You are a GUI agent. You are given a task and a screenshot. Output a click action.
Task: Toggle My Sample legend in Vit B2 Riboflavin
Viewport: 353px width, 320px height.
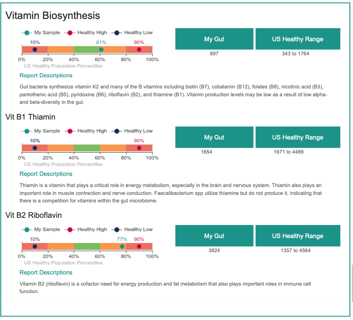click(41, 230)
